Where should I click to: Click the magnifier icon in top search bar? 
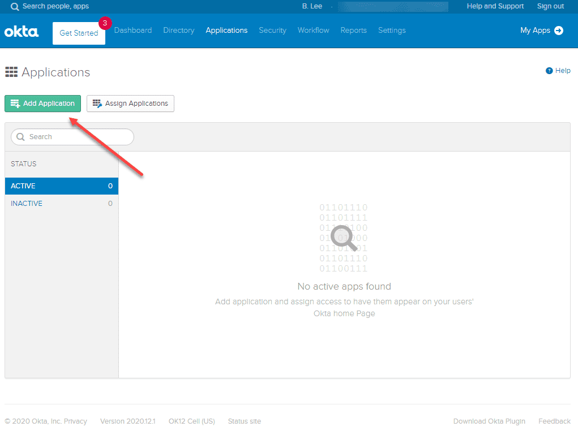click(15, 7)
